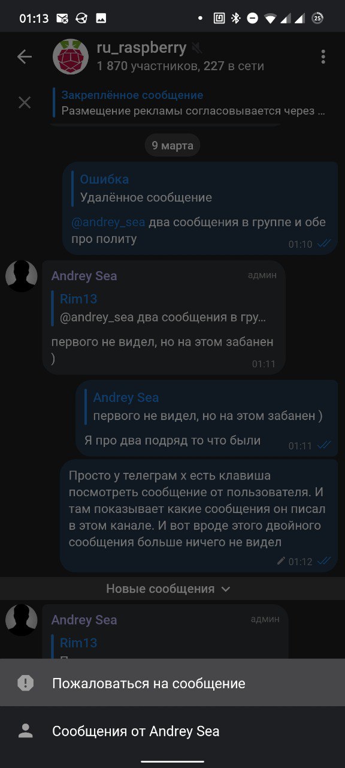Viewport: 345px width, 768px height.
Task: Tap Andrey Sea sender name
Action: click(x=84, y=276)
